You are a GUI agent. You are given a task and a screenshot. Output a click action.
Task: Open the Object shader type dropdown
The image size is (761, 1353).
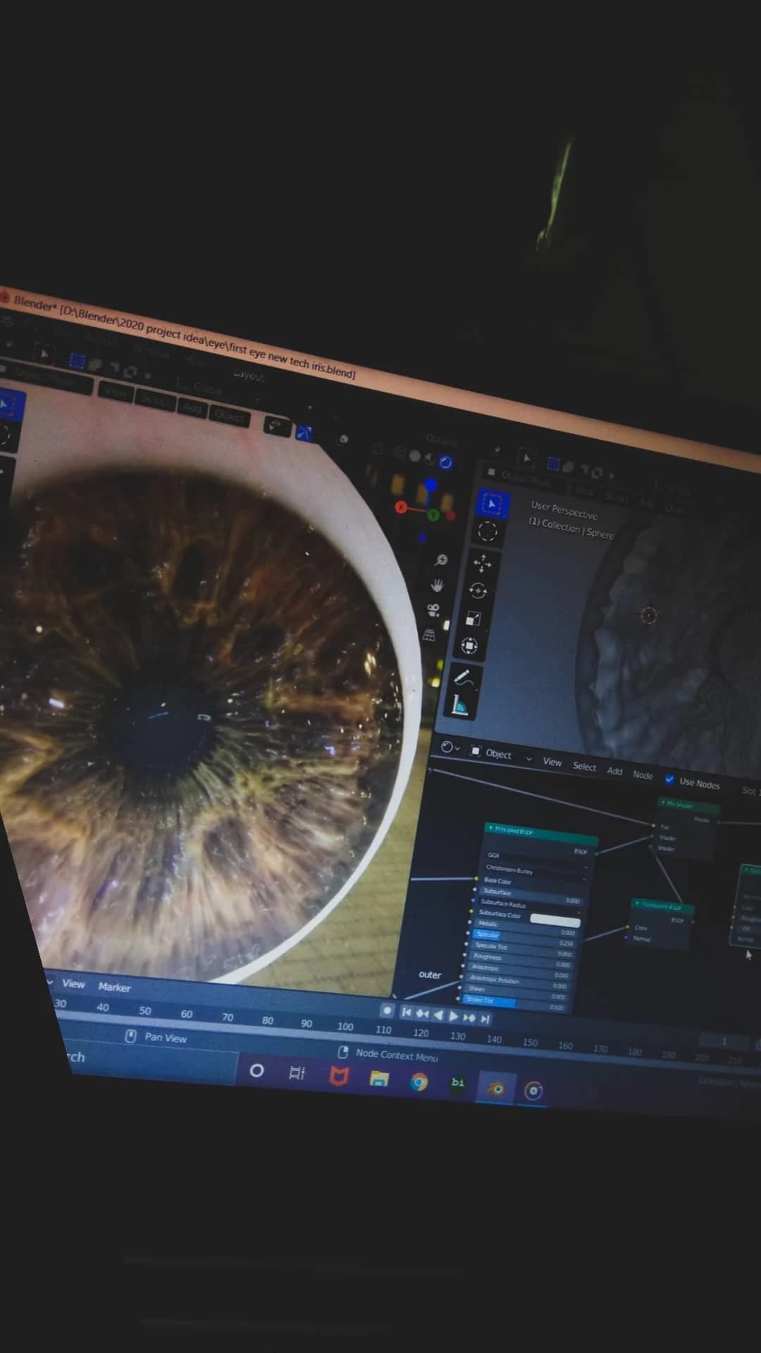[x=502, y=754]
